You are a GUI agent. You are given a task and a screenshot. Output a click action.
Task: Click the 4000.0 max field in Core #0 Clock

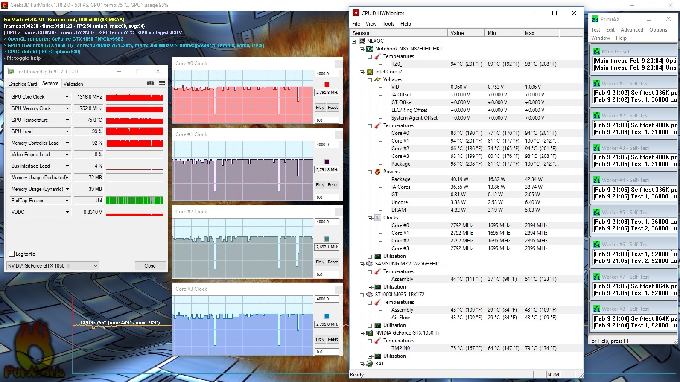[x=327, y=74]
